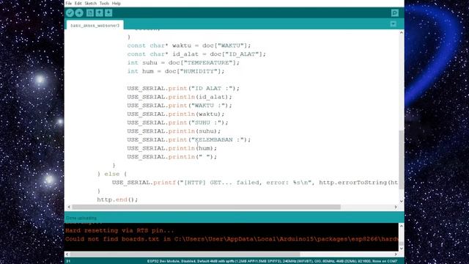Image resolution: width=469 pixels, height=264 pixels.
Task: Select the basic_akses_webserver3 sketch tab
Action: pyautogui.click(x=95, y=26)
